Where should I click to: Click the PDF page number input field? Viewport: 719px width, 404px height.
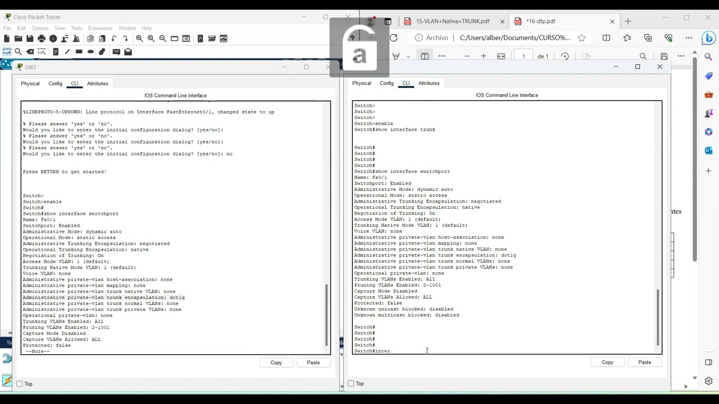524,56
